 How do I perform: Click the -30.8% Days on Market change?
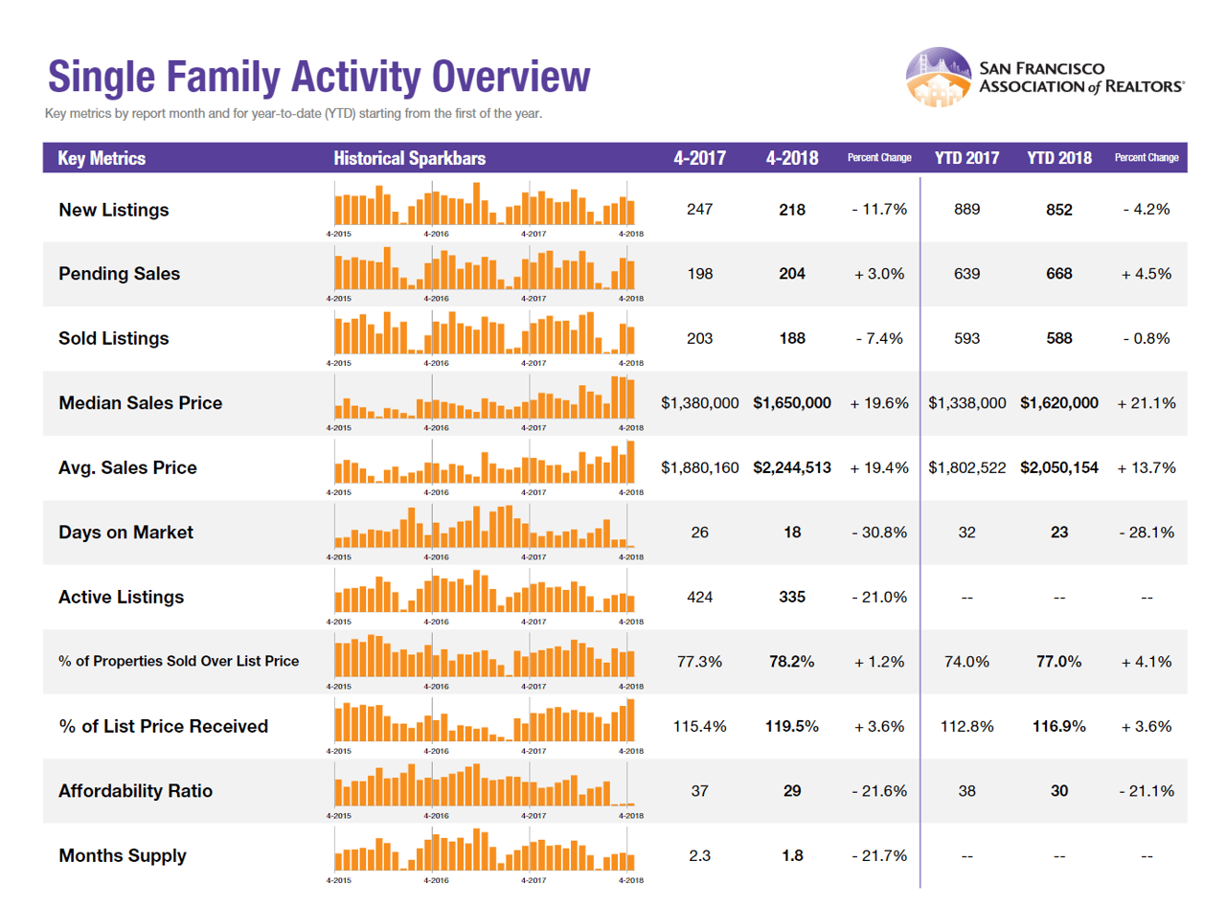point(878,533)
